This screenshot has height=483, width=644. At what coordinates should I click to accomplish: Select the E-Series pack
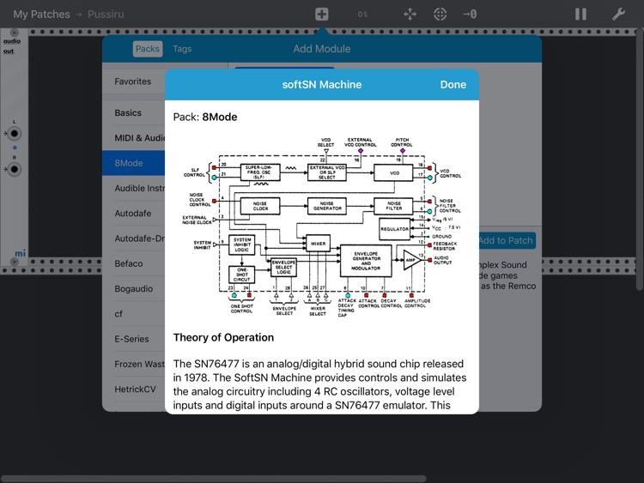point(133,339)
